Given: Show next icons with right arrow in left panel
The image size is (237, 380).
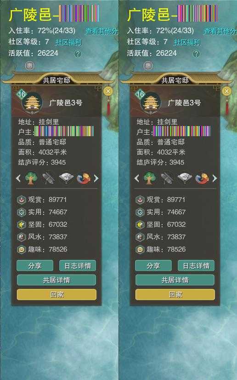Looking at the screenshot, I should 96,178.
